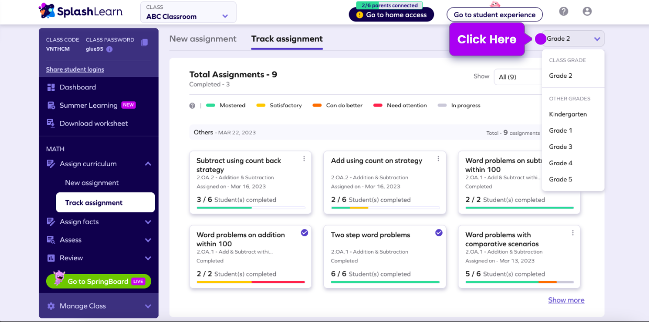Click progress bar on Subtract using count back card
Viewport: 649px width, 322px height.
pos(251,208)
